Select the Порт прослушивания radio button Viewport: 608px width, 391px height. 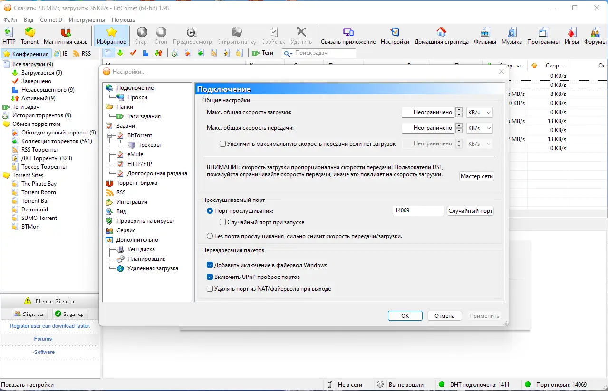pyautogui.click(x=210, y=210)
